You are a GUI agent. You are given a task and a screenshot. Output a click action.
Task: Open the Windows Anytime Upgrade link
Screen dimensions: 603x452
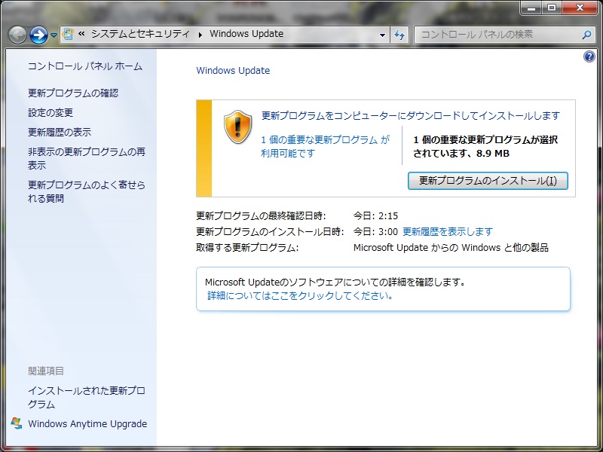(x=87, y=423)
